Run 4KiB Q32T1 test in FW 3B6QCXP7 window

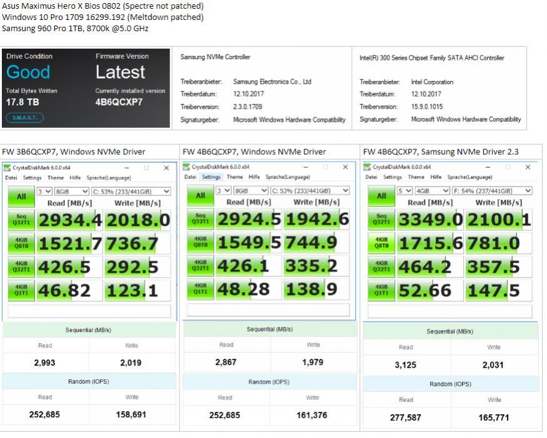(x=21, y=266)
